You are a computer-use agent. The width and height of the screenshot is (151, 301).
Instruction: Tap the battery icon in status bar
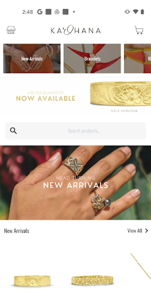point(142,12)
